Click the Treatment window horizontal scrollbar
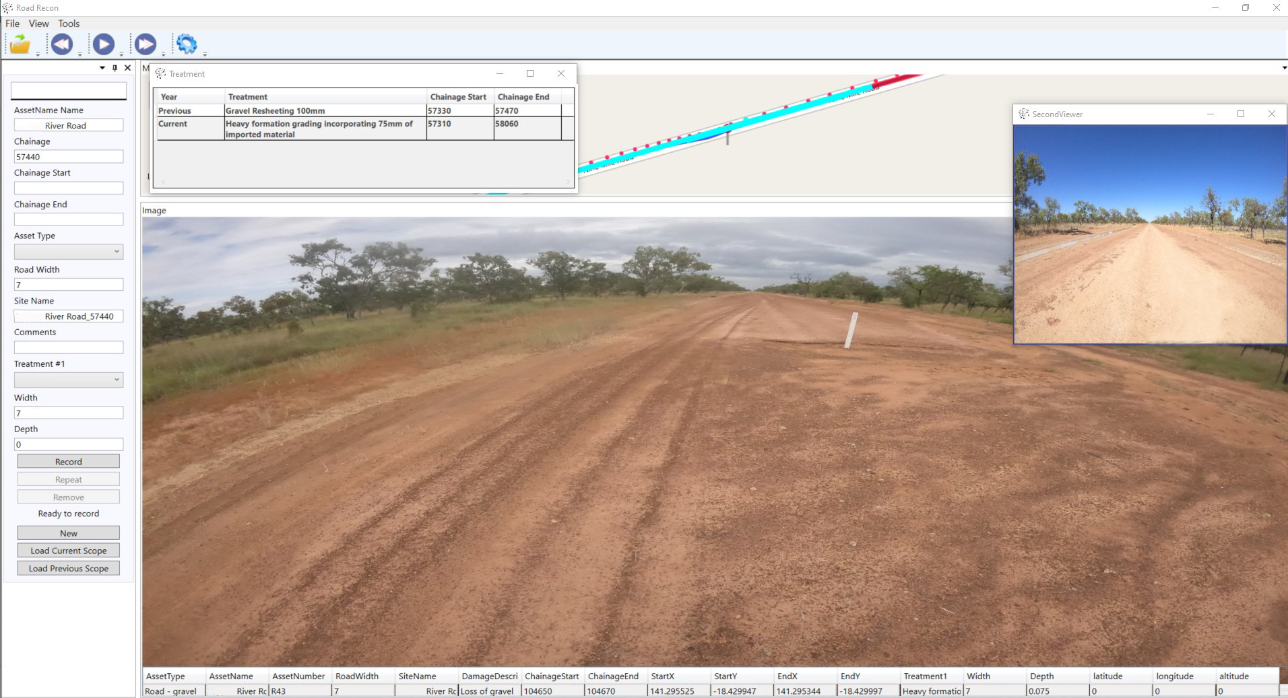Image resolution: width=1288 pixels, height=698 pixels. (364, 182)
